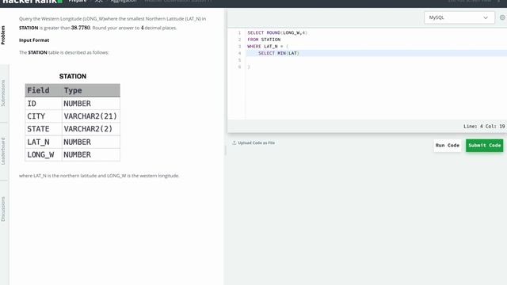Click the VARCHAR2(2) type cell
This screenshot has width=507, height=285.
tap(91, 129)
